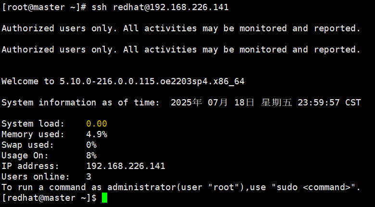Click the Swap used value "0%"

pyautogui.click(x=91, y=145)
